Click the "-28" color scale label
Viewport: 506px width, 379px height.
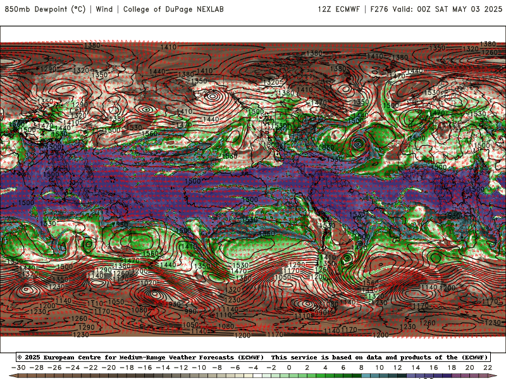tap(37, 368)
